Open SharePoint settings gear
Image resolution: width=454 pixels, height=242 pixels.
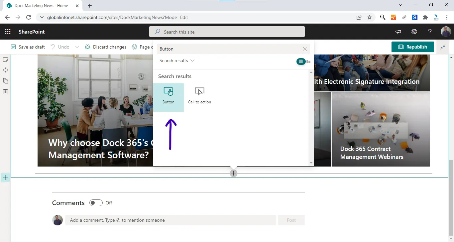[414, 32]
